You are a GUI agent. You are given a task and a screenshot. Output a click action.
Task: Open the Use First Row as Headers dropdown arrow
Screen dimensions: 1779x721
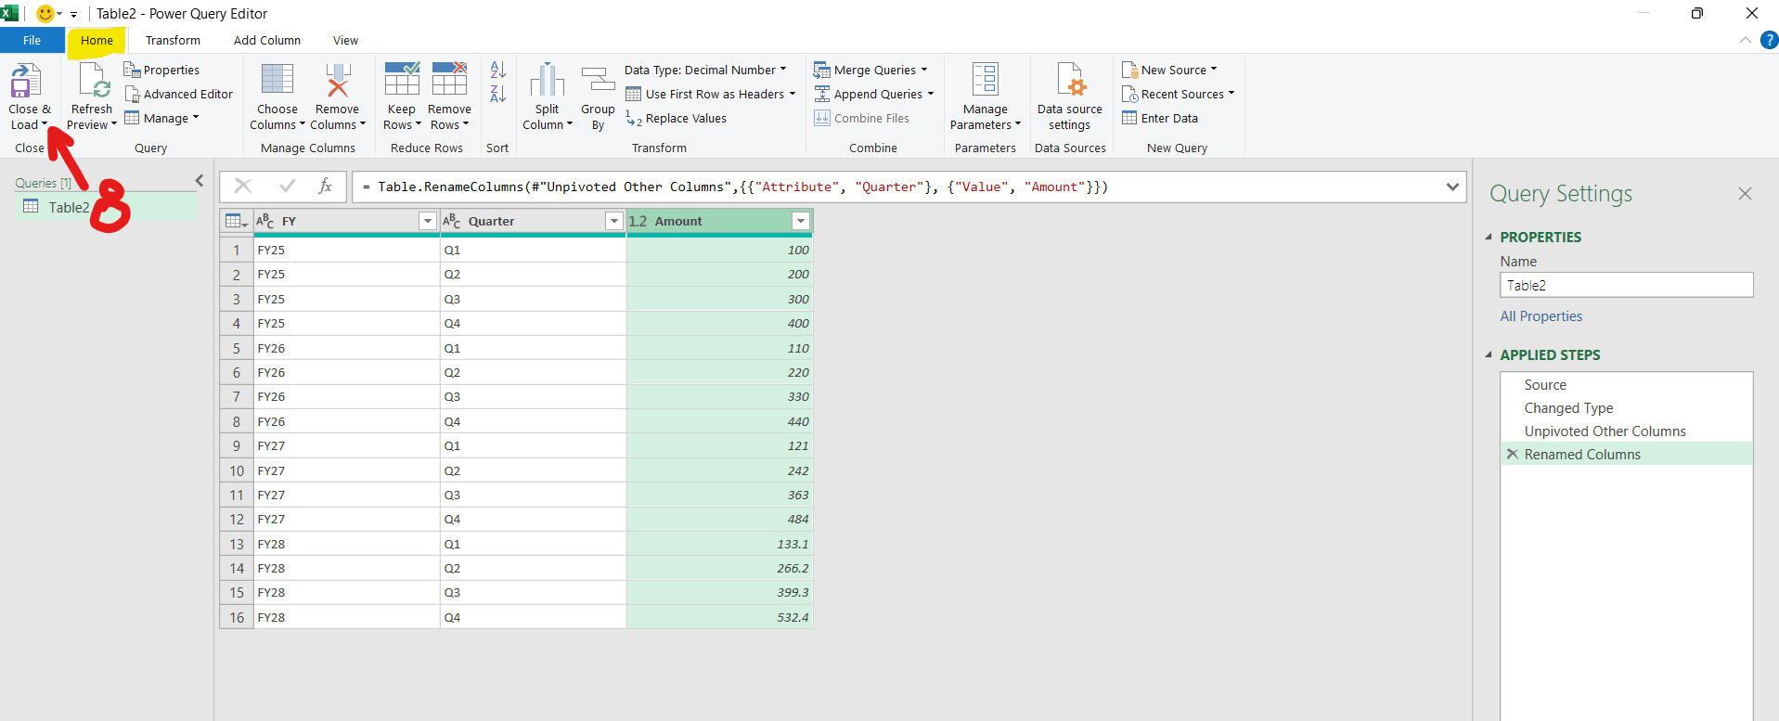(793, 94)
